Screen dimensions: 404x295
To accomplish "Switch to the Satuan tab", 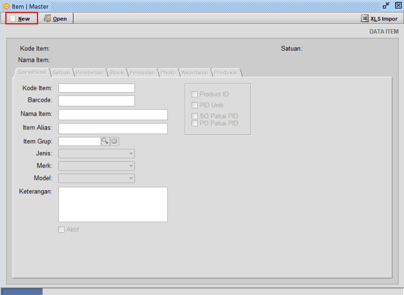I will (x=61, y=73).
